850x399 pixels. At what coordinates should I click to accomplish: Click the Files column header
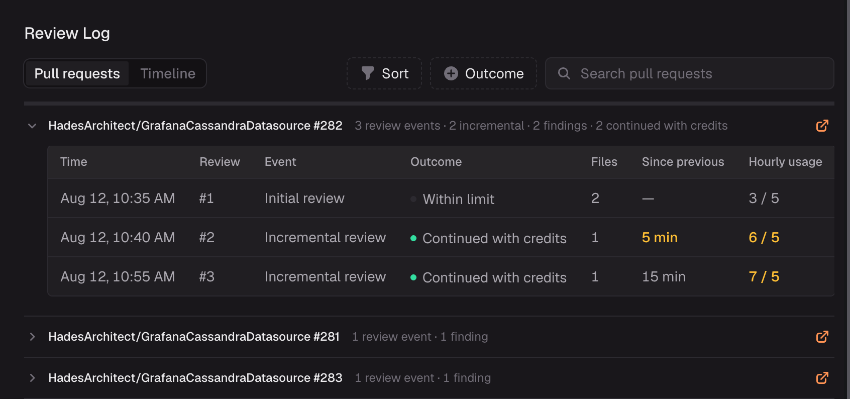[604, 162]
